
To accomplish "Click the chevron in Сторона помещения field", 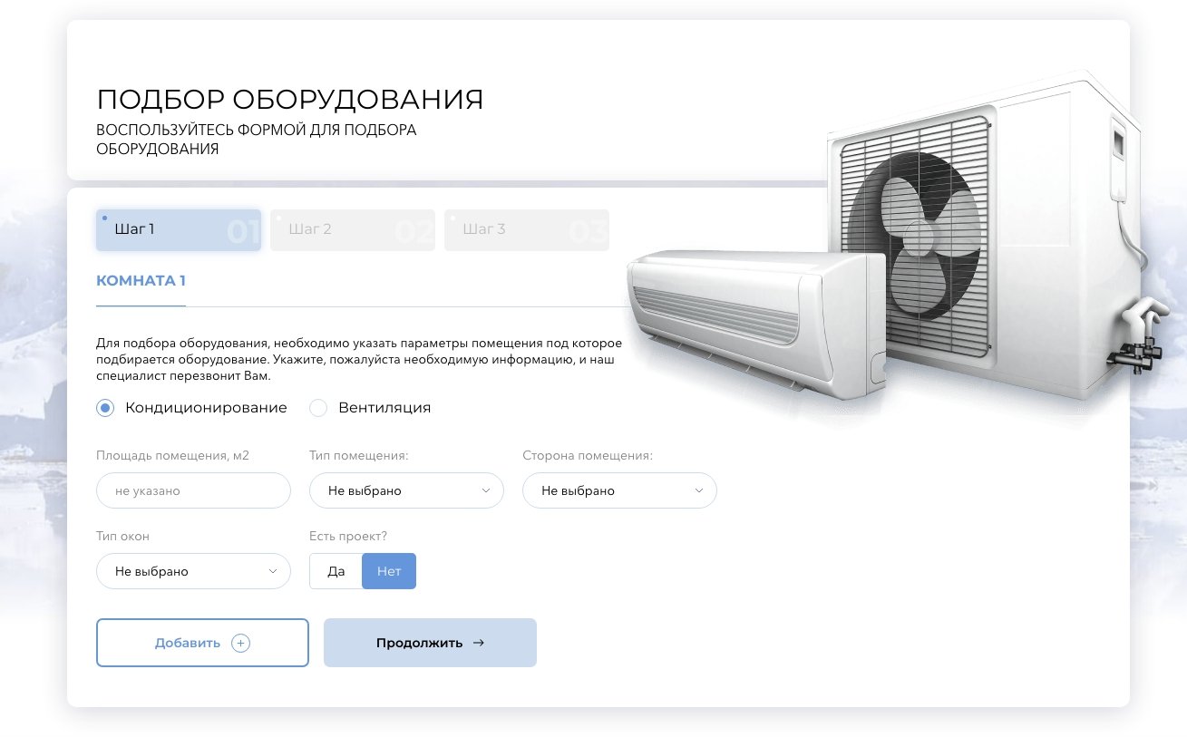I will [x=699, y=490].
